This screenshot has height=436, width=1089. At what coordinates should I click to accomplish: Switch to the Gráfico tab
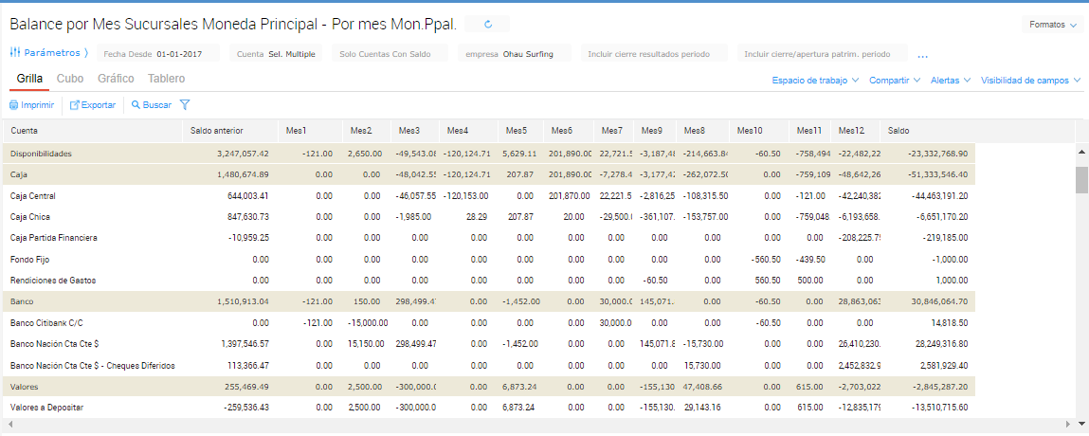[x=116, y=79]
